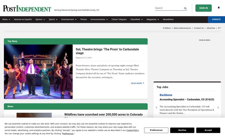The height and width of the screenshot is (140, 225).
Task: Open Wildfires have scorched headline
Action: (103, 114)
